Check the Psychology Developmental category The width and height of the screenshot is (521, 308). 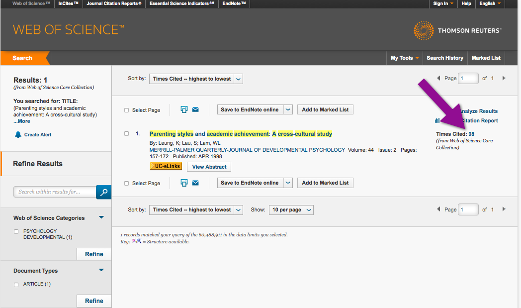click(16, 231)
